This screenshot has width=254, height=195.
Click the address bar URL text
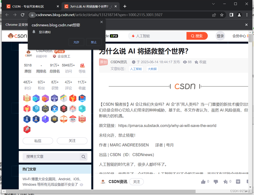click(x=99, y=15)
